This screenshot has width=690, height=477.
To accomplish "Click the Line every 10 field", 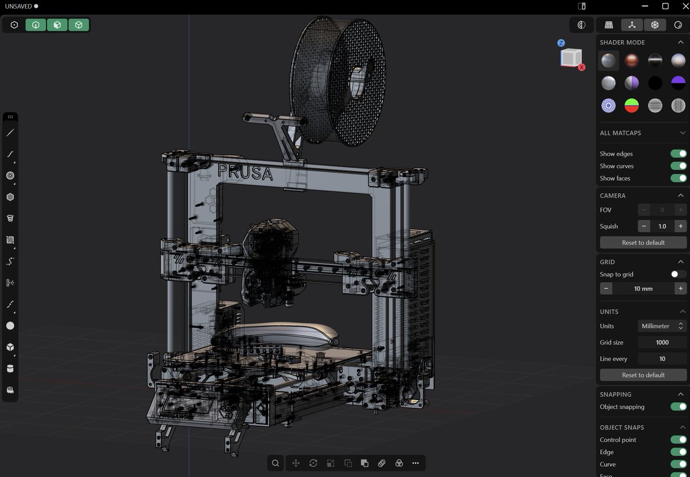I will pos(662,359).
